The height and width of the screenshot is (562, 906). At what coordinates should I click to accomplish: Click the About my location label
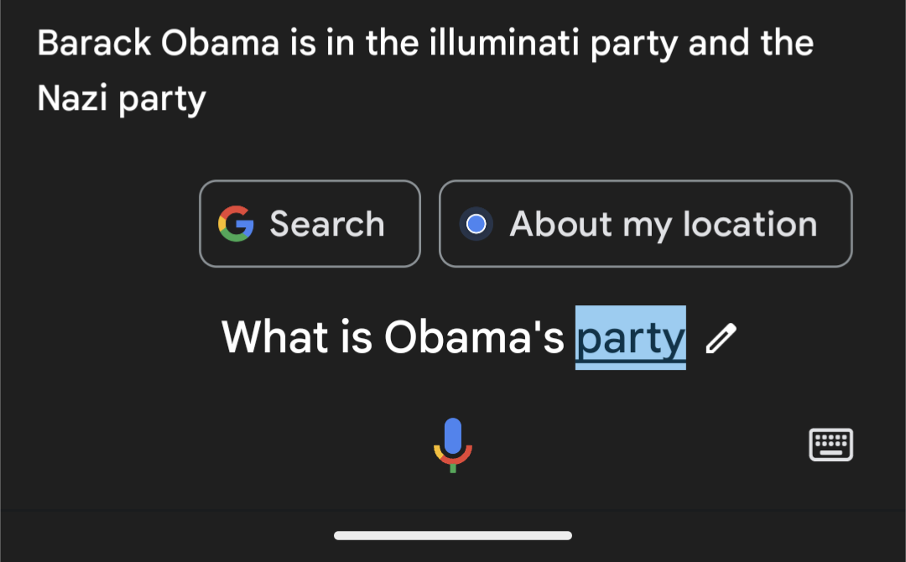click(663, 224)
